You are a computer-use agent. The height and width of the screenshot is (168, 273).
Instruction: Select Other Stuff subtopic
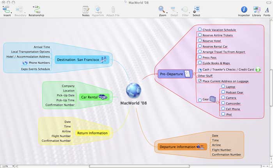(x=205, y=76)
